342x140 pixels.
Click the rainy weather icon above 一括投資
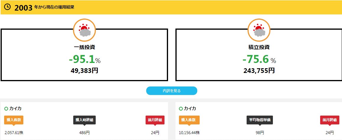pyautogui.click(x=84, y=30)
